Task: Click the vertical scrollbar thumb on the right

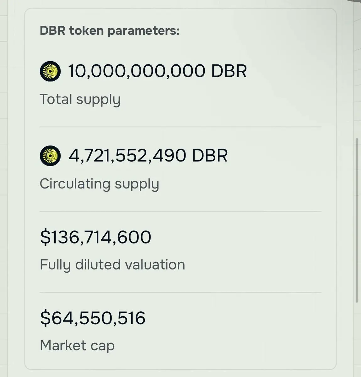Action: 357,220
